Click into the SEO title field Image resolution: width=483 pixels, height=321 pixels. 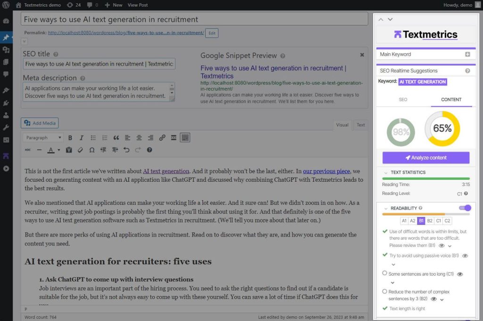(99, 64)
